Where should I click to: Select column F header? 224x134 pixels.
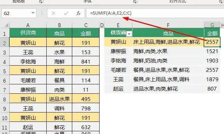point(168,25)
